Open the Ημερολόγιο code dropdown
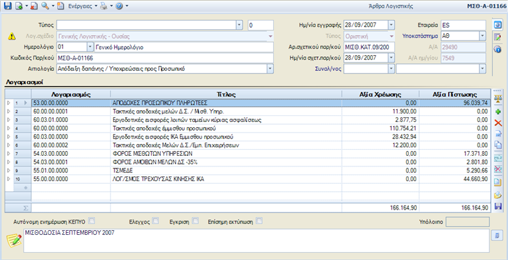This screenshot has width=508, height=260. click(90, 47)
